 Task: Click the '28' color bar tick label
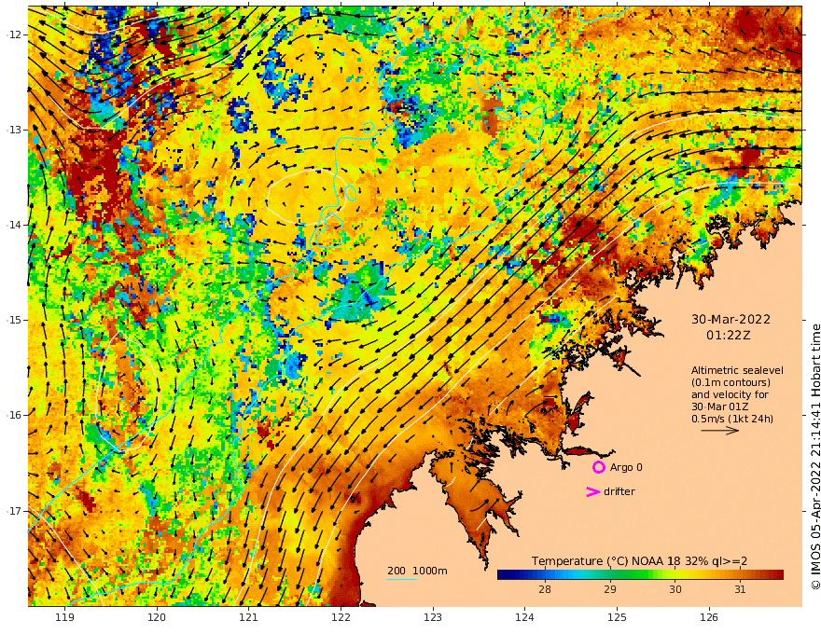[545, 589]
